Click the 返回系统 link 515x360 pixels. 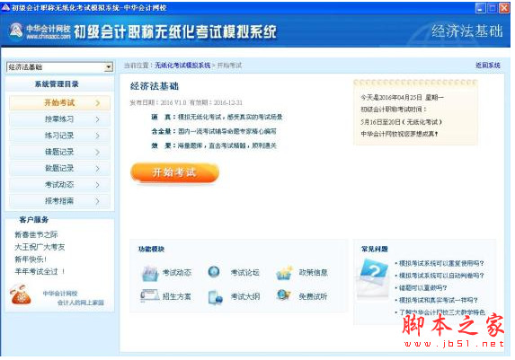[x=488, y=66]
